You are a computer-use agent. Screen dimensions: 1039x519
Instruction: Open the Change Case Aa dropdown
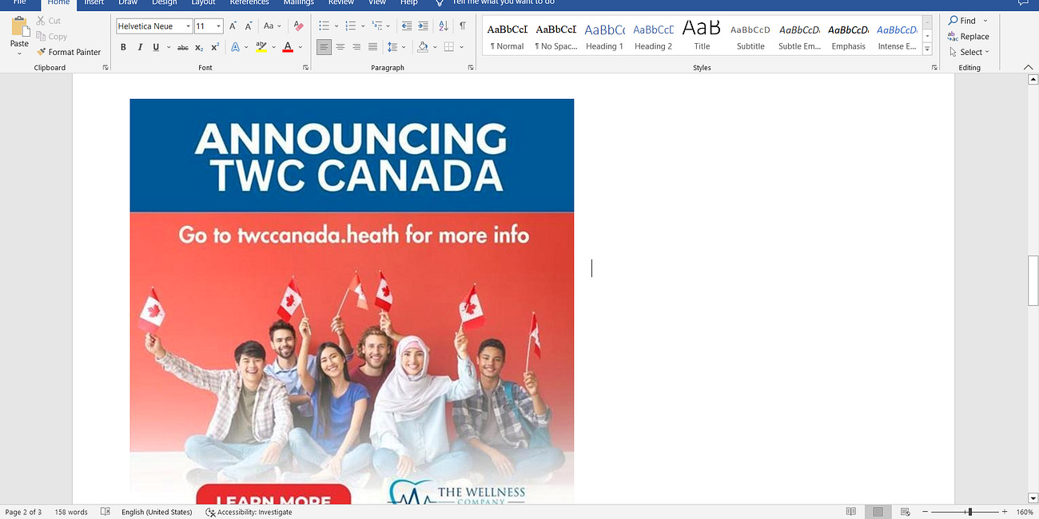(273, 26)
